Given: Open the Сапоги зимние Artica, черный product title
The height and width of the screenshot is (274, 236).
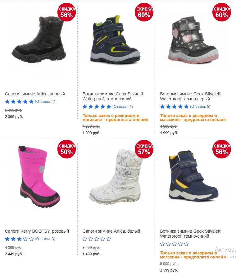Looking at the screenshot, I should click(35, 94).
